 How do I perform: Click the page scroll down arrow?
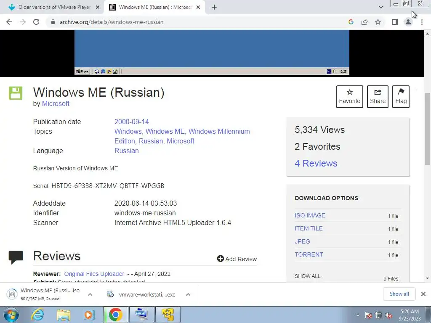click(427, 278)
